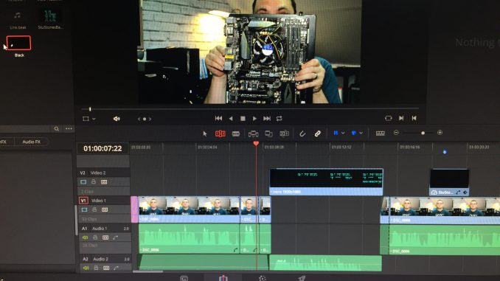This screenshot has height=281, width=500.
Task: Open the marker color dropdown arrow
Action: pos(361,133)
